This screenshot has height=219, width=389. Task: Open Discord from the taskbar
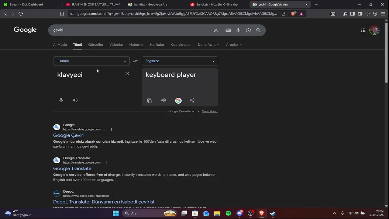(240, 213)
